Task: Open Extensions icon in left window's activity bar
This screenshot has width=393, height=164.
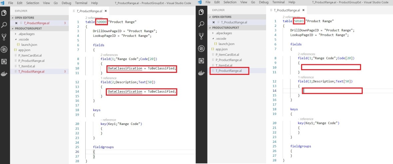Action: (4, 61)
